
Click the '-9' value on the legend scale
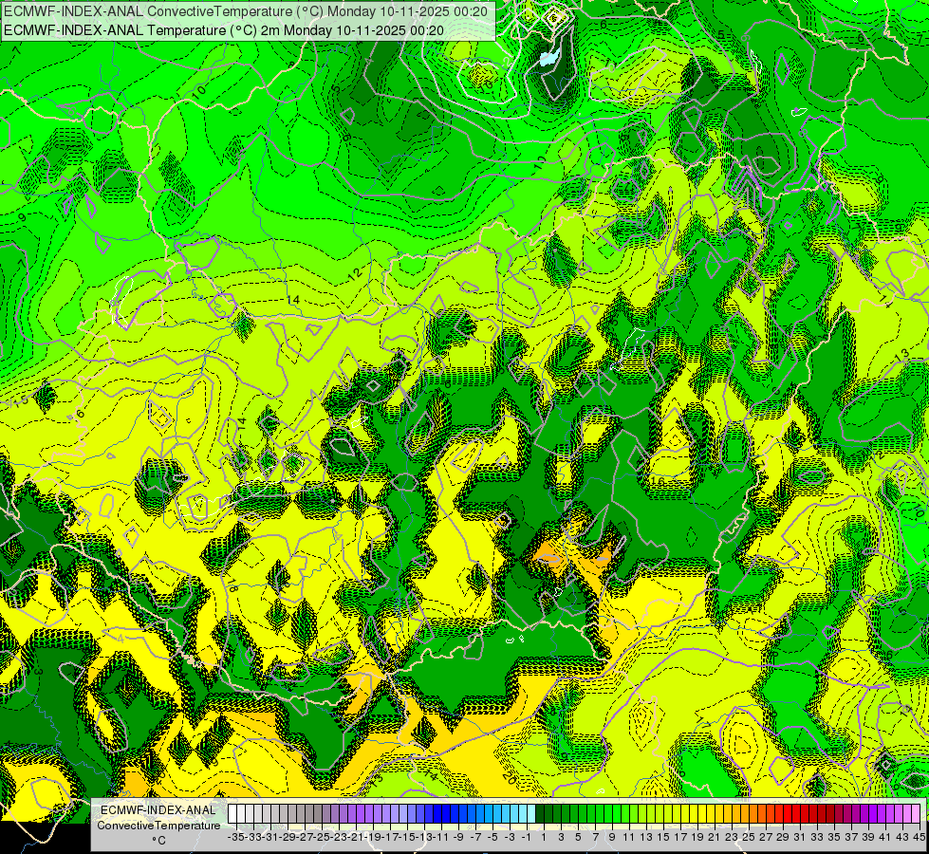point(458,837)
